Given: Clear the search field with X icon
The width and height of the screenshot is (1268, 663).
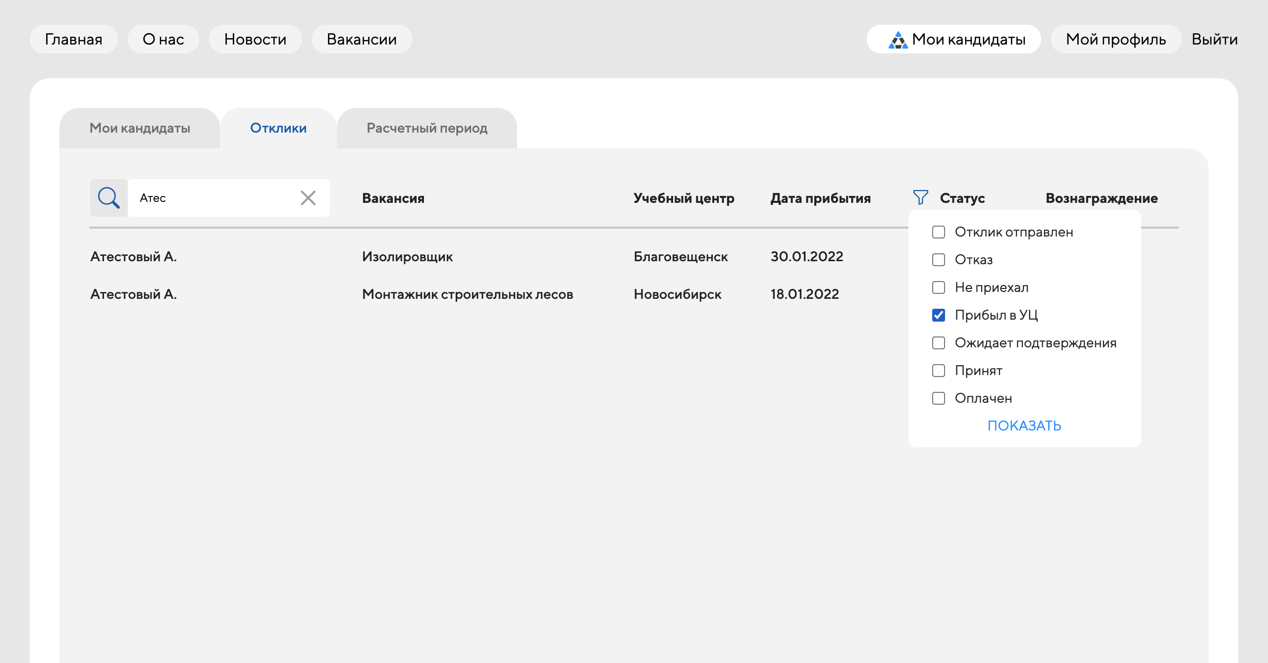Looking at the screenshot, I should tap(308, 198).
